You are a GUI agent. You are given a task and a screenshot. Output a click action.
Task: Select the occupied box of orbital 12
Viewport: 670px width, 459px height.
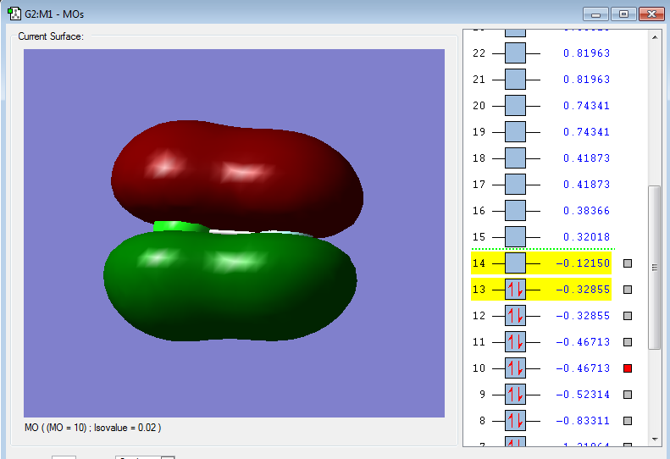click(515, 316)
